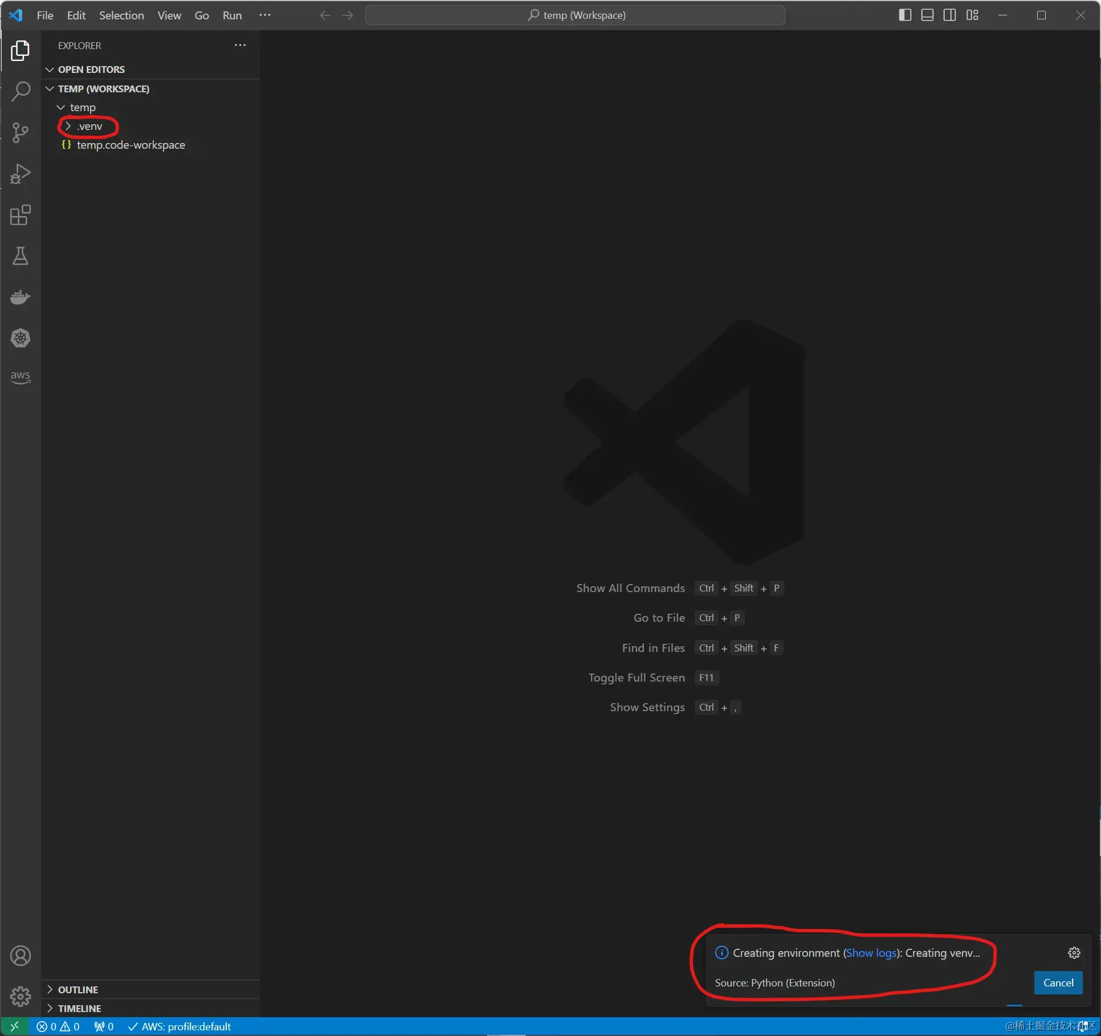The image size is (1101, 1036).
Task: Expand the TIMELINE section
Action: click(79, 1008)
